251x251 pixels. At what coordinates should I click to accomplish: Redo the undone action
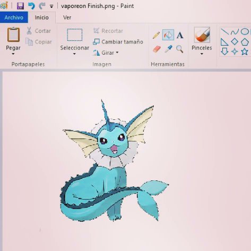coord(42,6)
